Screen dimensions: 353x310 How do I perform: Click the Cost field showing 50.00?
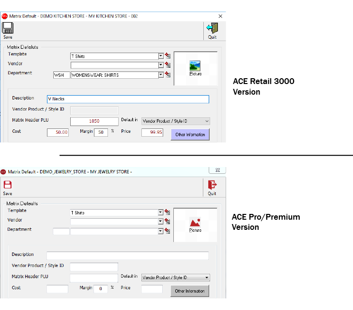point(58,132)
